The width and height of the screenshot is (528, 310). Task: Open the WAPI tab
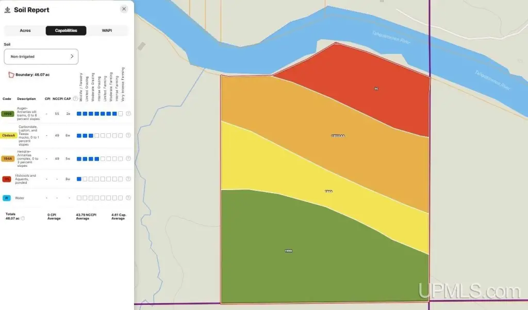pos(107,30)
